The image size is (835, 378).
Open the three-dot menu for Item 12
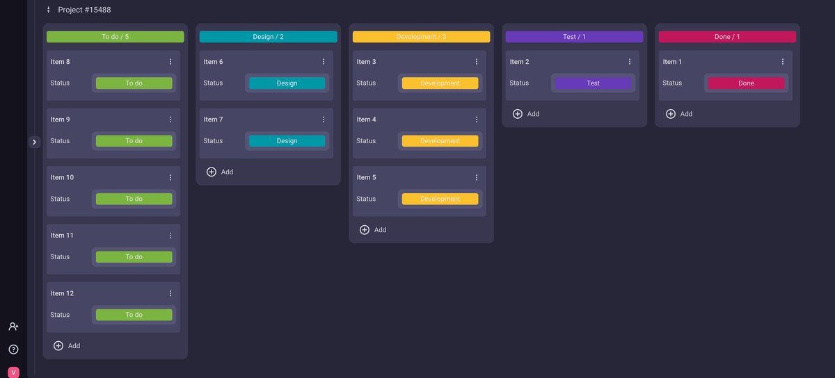(x=170, y=293)
